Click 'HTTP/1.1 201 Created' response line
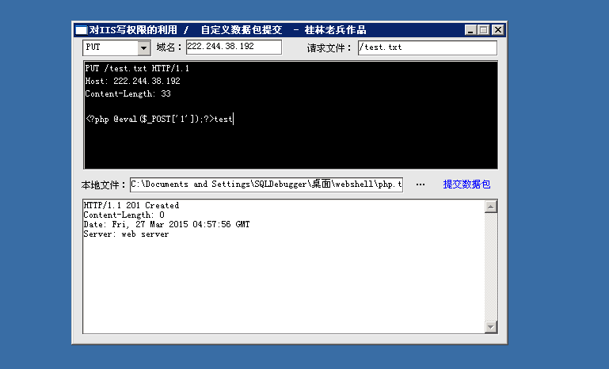The width and height of the screenshot is (609, 369). tap(131, 205)
